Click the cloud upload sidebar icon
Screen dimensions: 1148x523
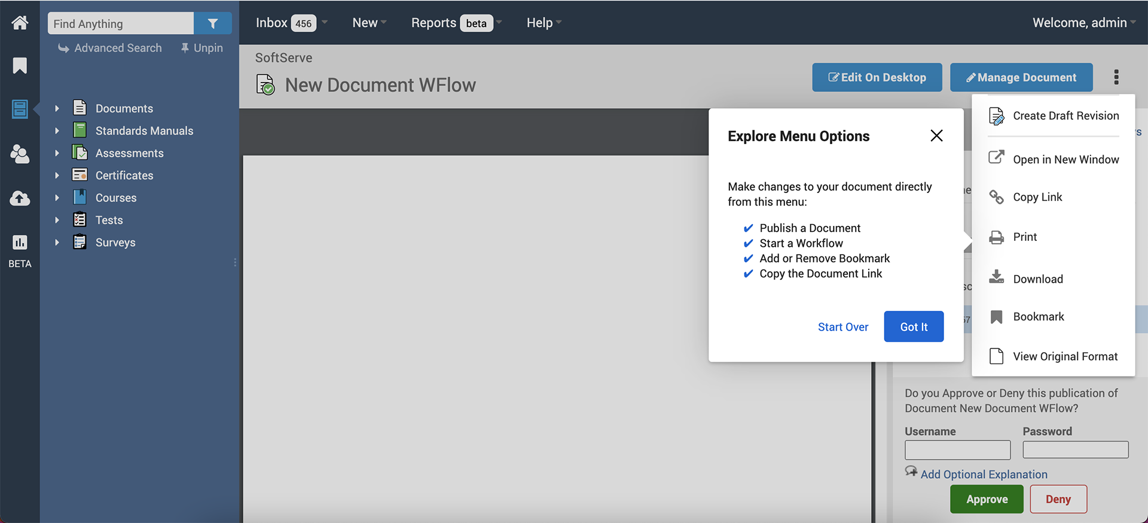point(20,198)
